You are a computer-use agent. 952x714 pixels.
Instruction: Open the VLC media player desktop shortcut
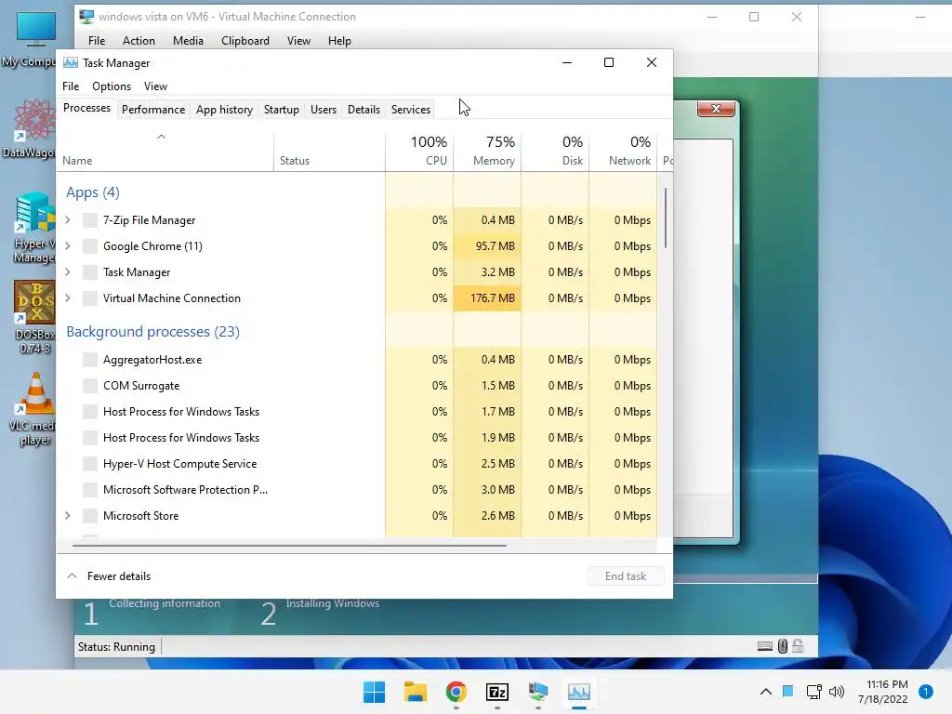click(x=34, y=409)
